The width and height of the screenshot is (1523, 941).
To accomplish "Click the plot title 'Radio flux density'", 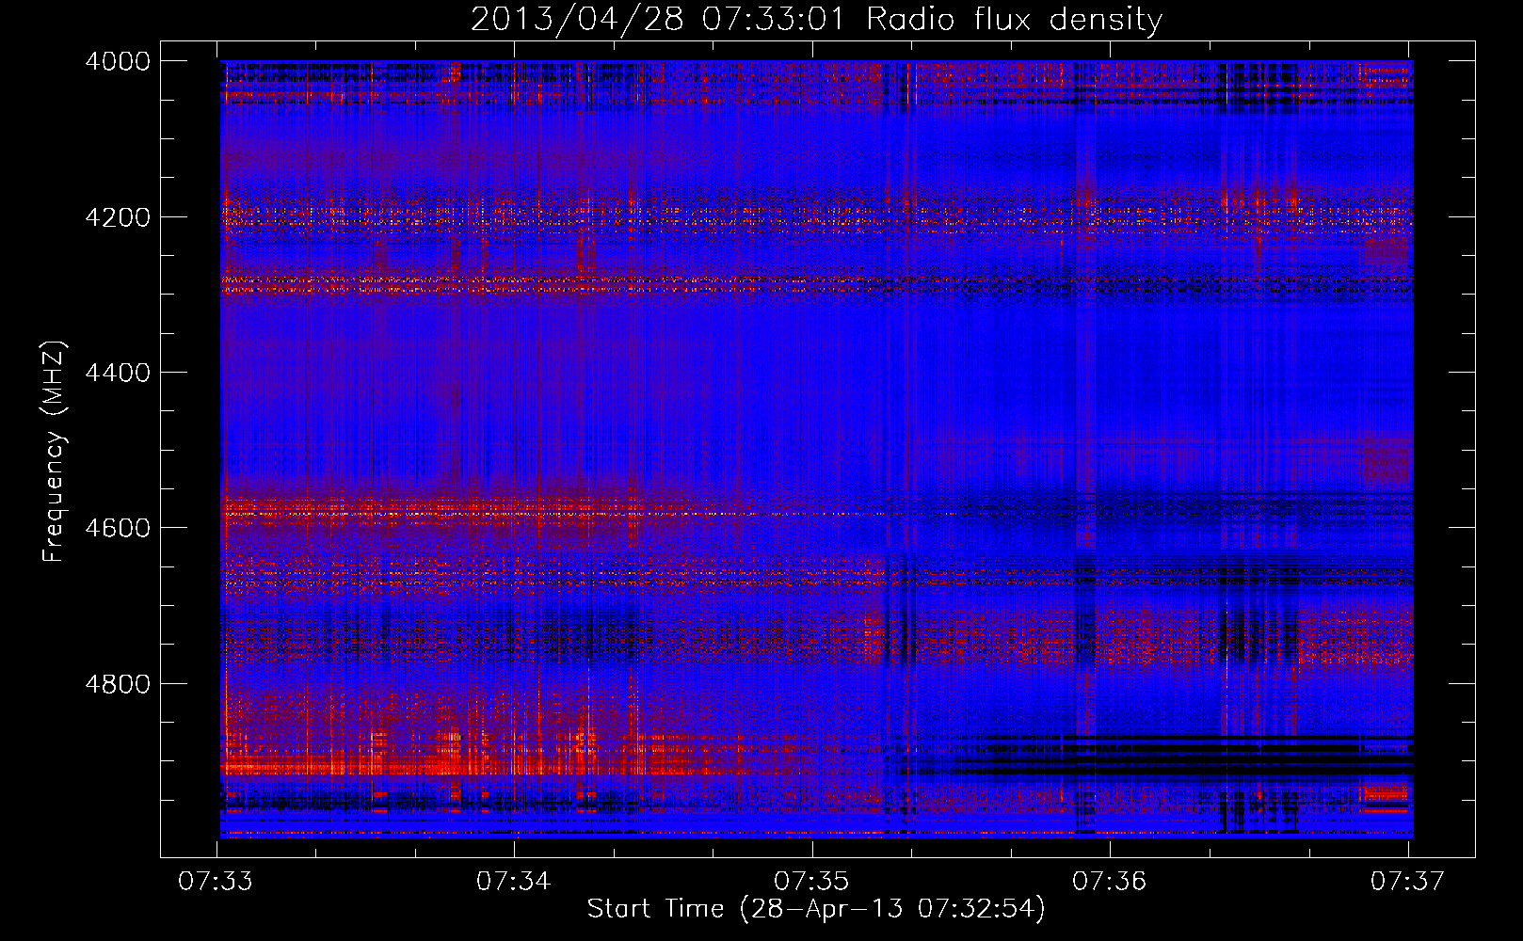I will pos(1015,19).
